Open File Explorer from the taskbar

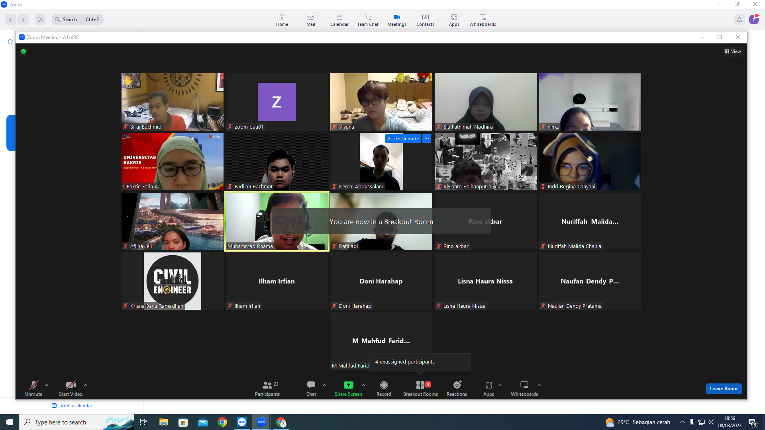pos(163,422)
